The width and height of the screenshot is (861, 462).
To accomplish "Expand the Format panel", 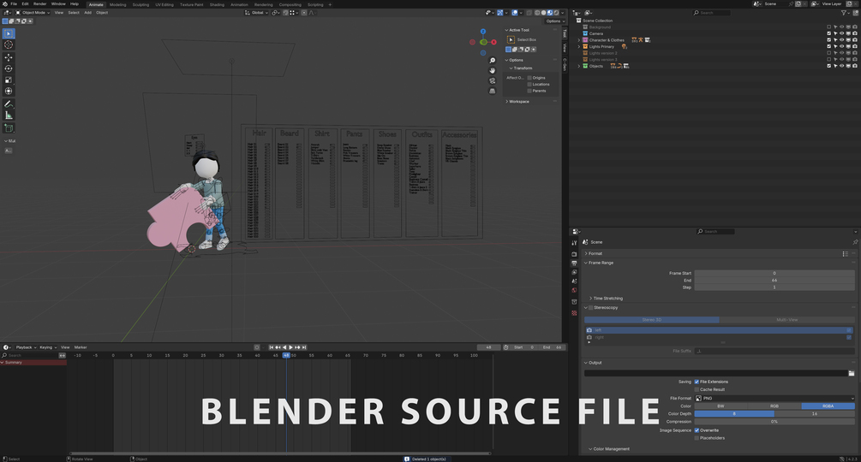I will tap(586, 254).
